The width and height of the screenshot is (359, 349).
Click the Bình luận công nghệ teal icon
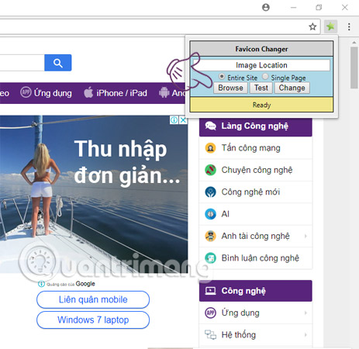click(x=210, y=258)
